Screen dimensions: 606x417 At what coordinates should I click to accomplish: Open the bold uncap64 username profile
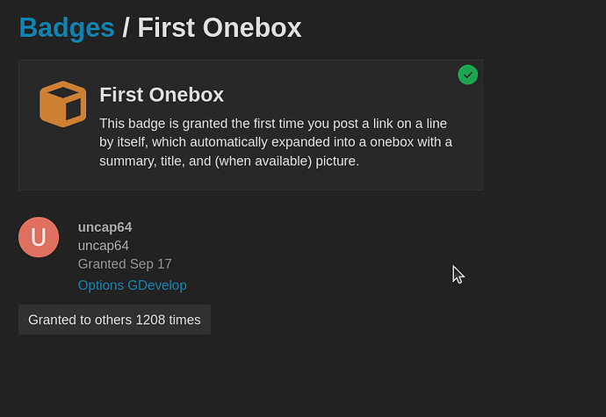(x=105, y=227)
